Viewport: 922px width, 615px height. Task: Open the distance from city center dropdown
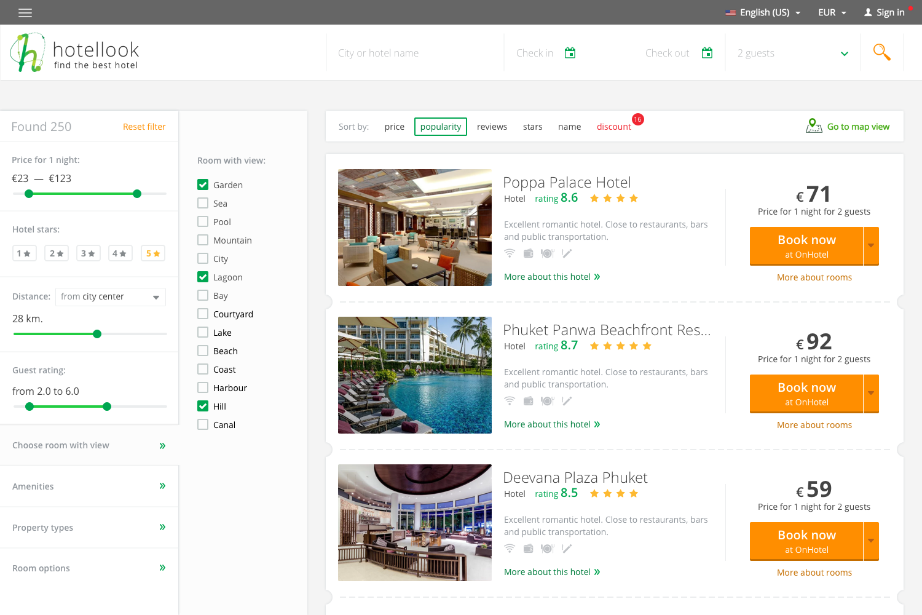[x=111, y=296]
